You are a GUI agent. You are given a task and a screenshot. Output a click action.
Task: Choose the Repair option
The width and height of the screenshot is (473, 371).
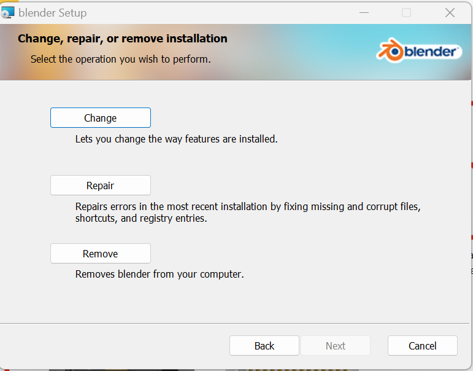click(x=101, y=185)
